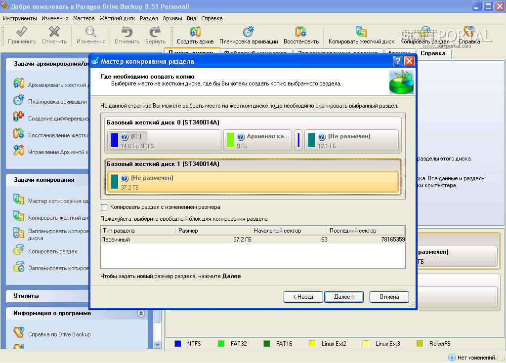Select Копировать раздел in sidebar

pos(45,251)
